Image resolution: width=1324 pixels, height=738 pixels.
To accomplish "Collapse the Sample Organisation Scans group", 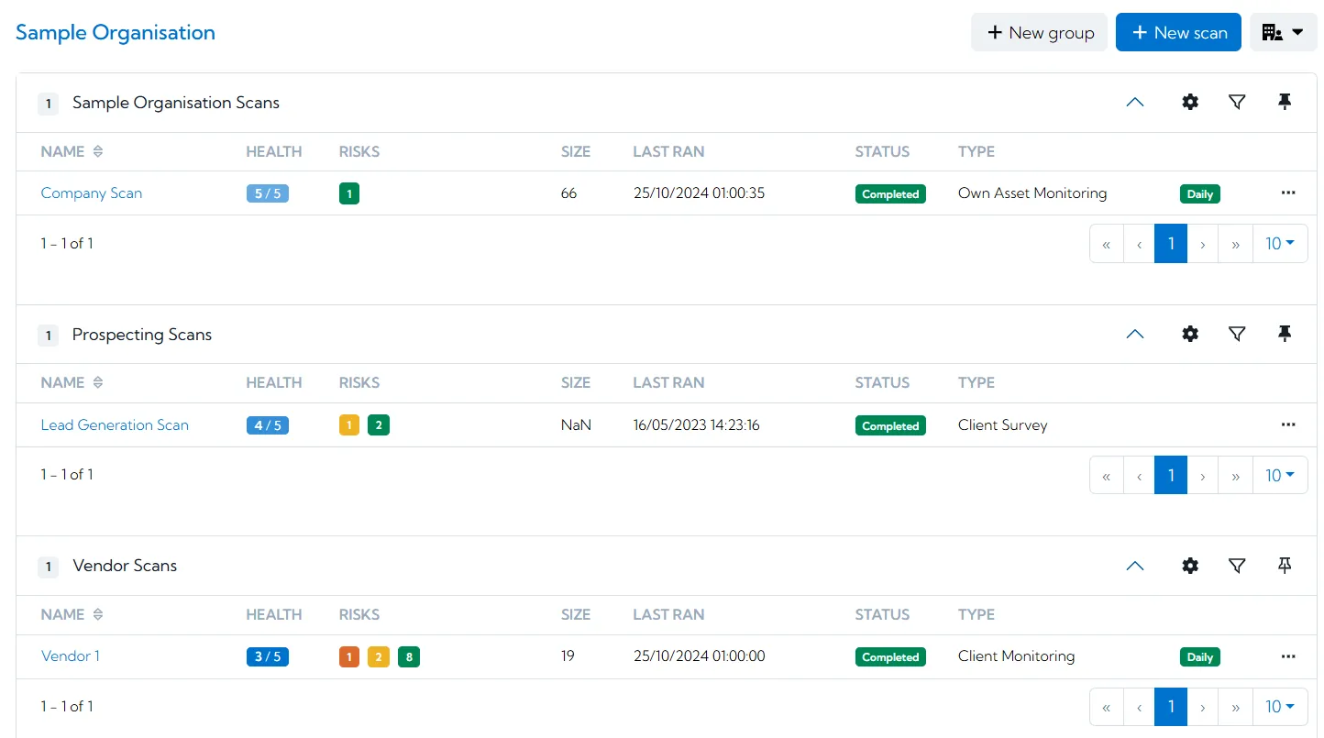I will (1135, 103).
